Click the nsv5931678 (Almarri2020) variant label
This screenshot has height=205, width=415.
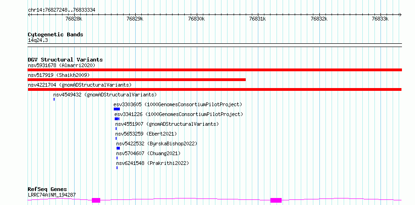pos(62,65)
